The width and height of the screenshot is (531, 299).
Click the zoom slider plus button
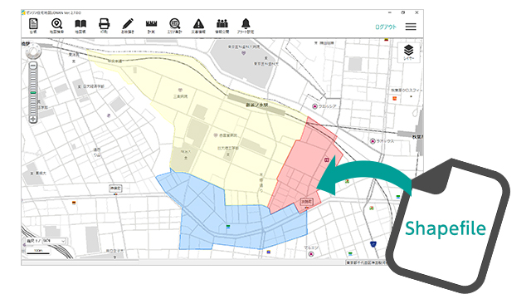click(33, 119)
